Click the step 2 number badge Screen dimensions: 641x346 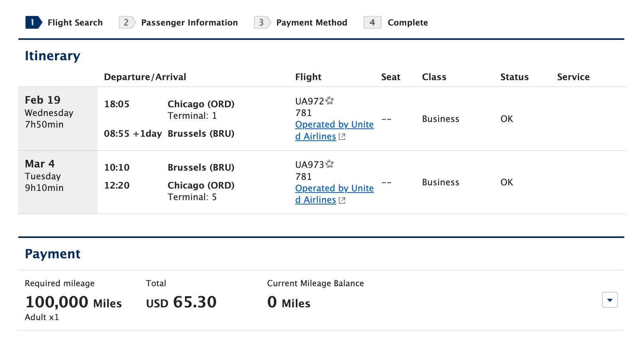click(x=126, y=23)
